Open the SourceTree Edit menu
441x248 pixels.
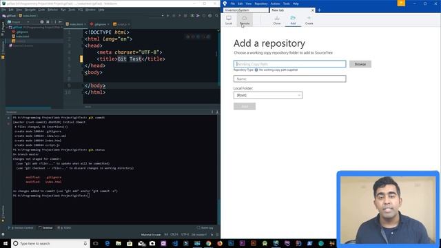point(240,3)
